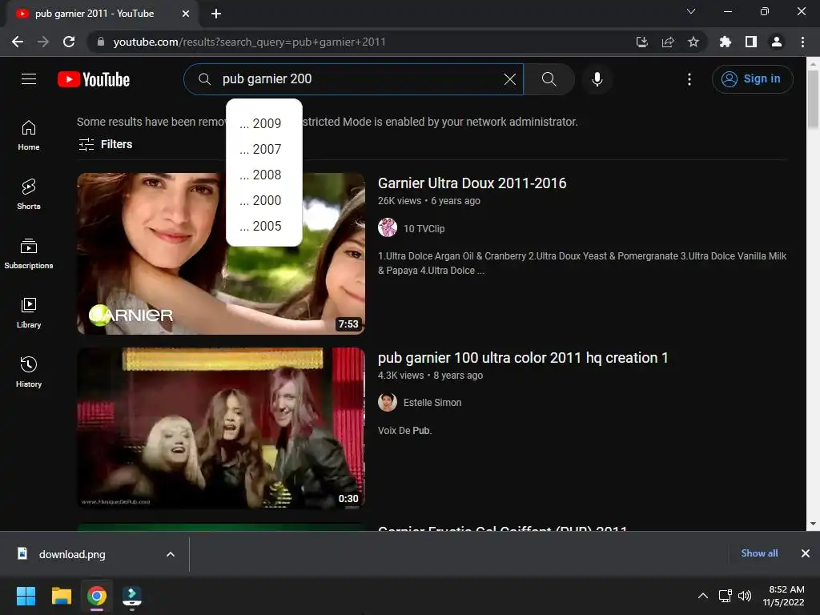Show hidden system tray icons
Viewport: 820px width, 615px height.
click(x=702, y=596)
